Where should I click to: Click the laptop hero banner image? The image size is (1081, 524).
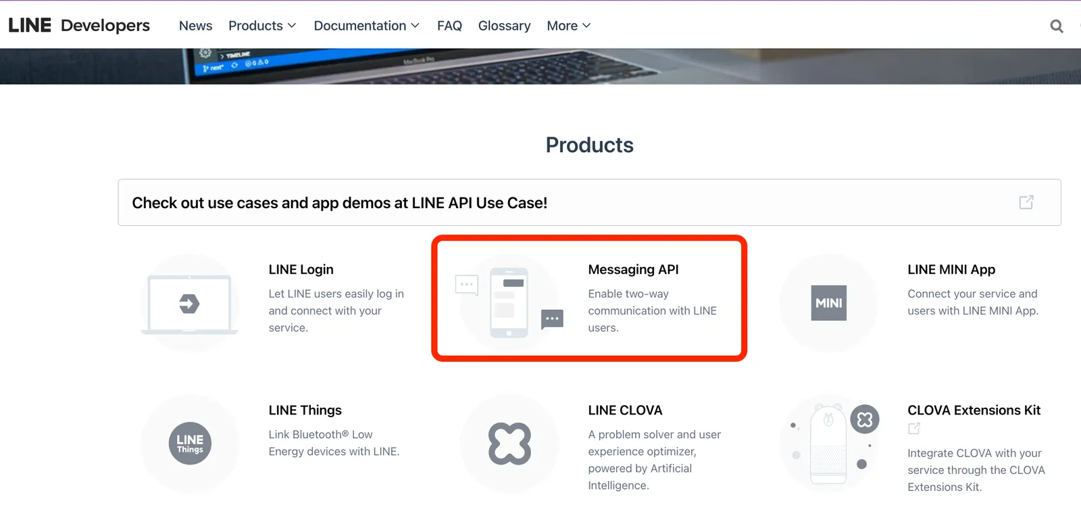540,66
